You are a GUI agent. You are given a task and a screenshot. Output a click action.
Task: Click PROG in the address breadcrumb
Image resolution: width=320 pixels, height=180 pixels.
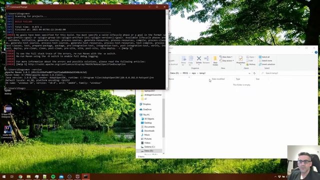pos(185,73)
